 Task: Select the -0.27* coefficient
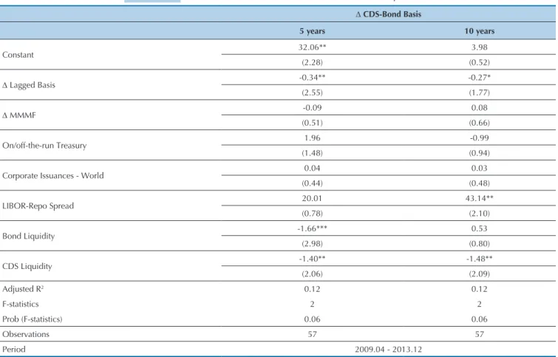click(x=480, y=78)
